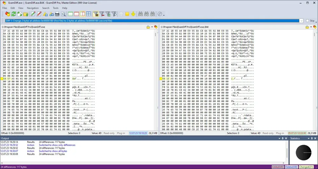The height and width of the screenshot is (169, 318).
Task: Click the Compare apples icon in toolbar
Action: click(x=8, y=14)
